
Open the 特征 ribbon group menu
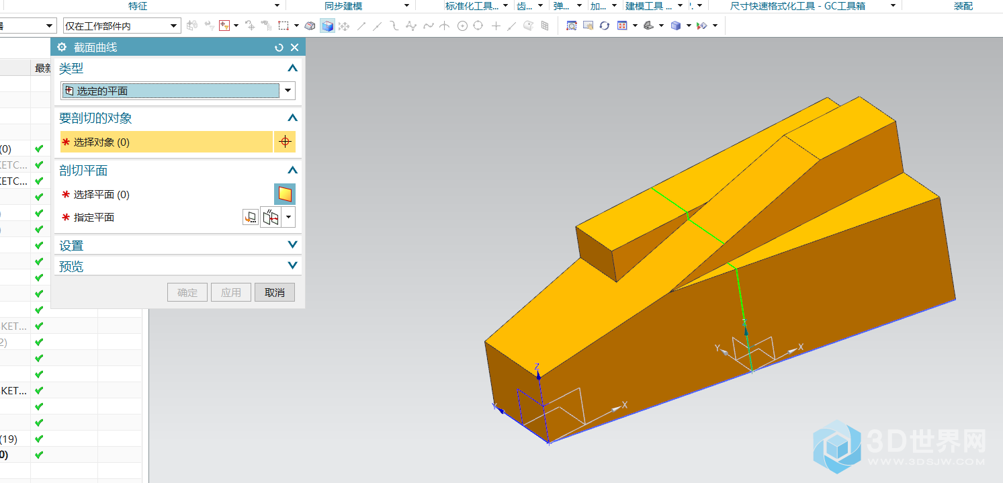(x=277, y=6)
